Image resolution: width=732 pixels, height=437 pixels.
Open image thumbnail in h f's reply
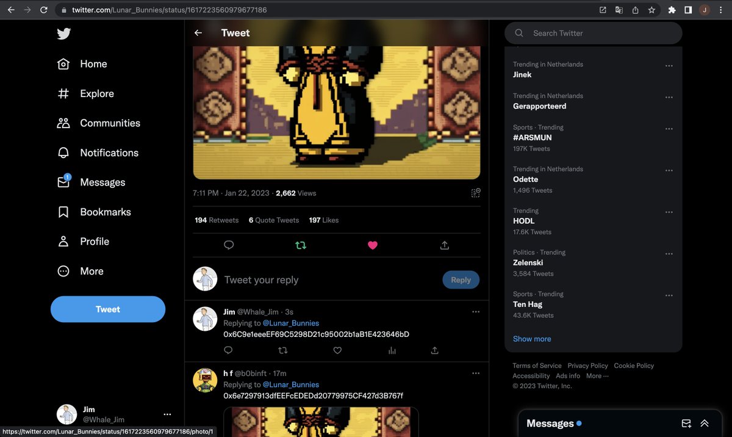click(x=321, y=422)
